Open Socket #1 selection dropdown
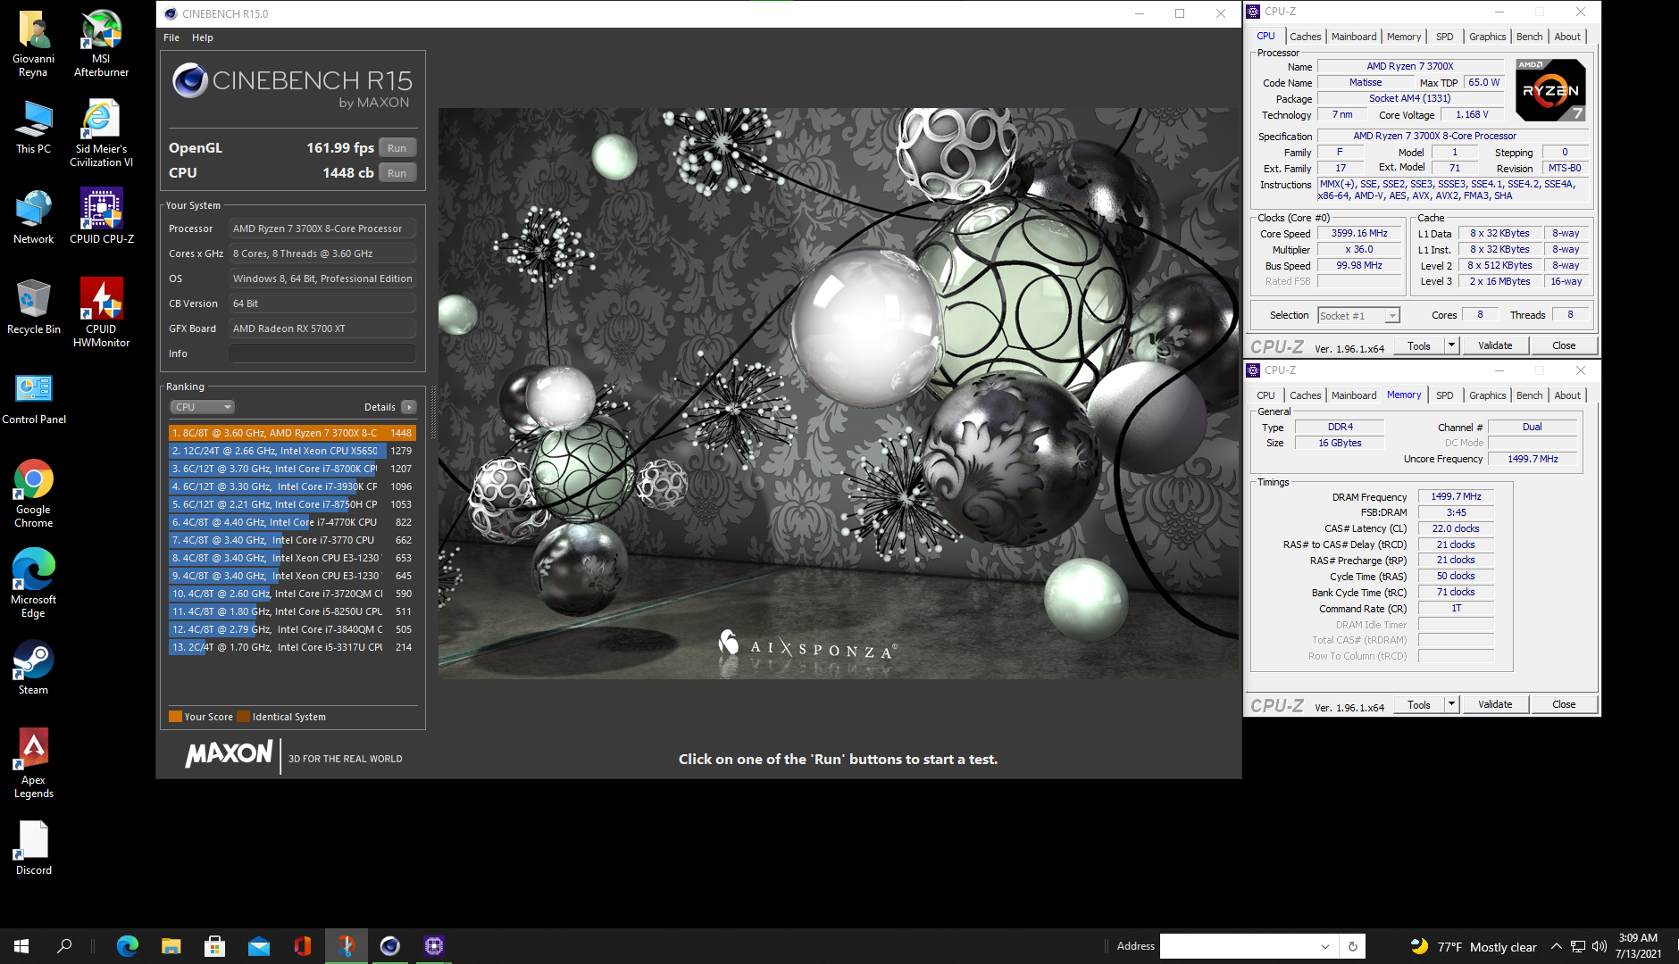Image resolution: width=1679 pixels, height=964 pixels. click(1358, 316)
